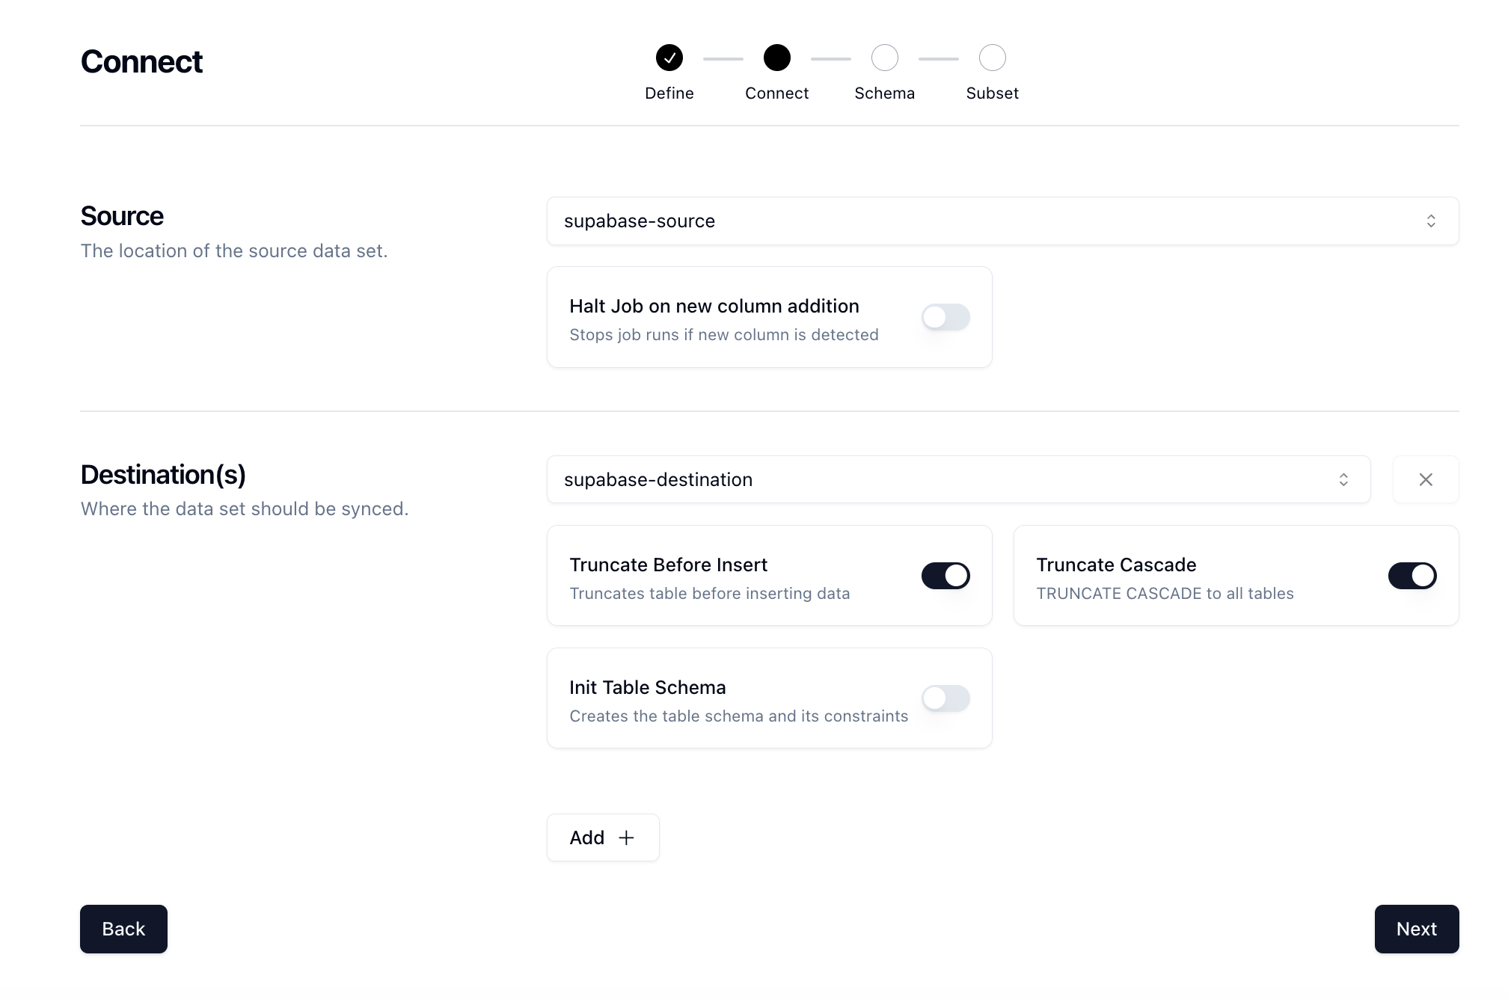Click the chevron arrows on source selector
Image resolution: width=1508 pixels, height=999 pixels.
pyautogui.click(x=1430, y=221)
